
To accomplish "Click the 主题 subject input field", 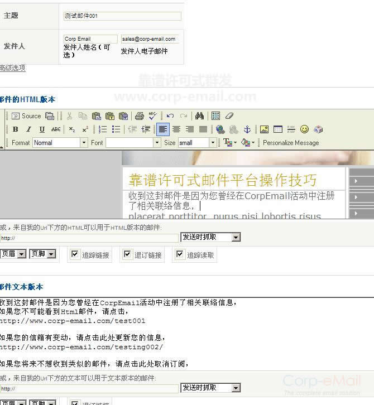I will click(122, 16).
